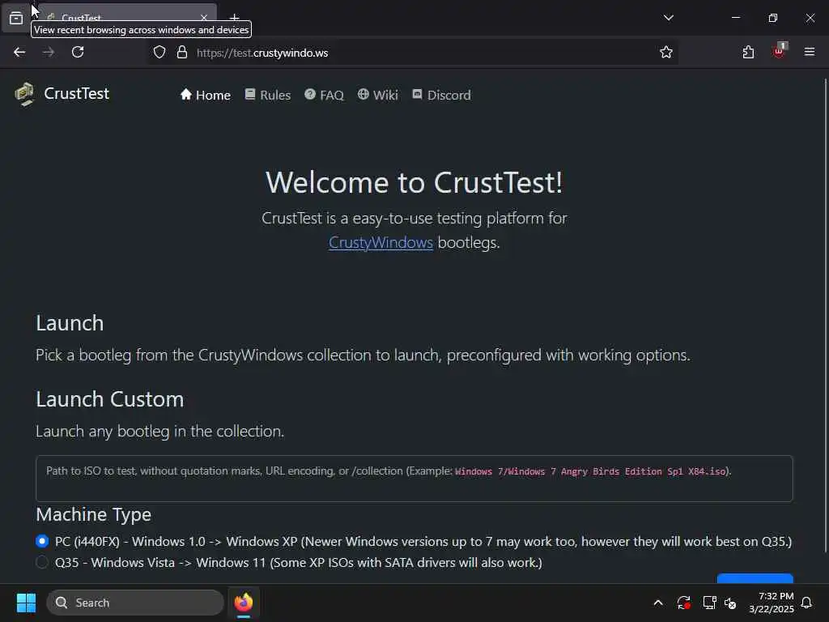This screenshot has width=829, height=622.
Task: Open the Firefox hamburger menu
Action: tap(810, 52)
